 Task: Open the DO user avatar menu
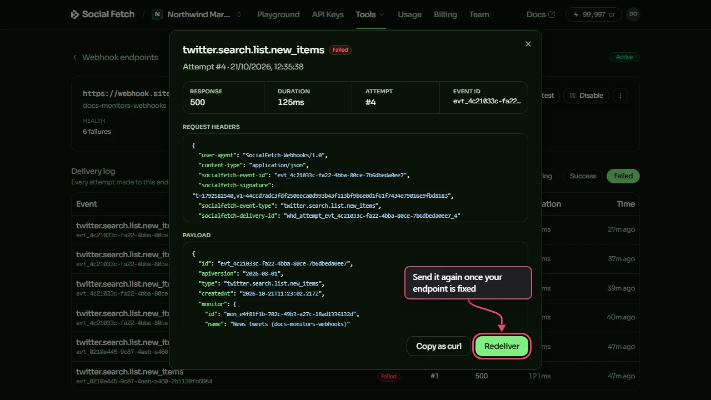(x=633, y=14)
